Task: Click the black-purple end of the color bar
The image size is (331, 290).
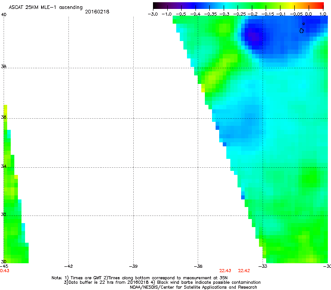Action: (157, 6)
